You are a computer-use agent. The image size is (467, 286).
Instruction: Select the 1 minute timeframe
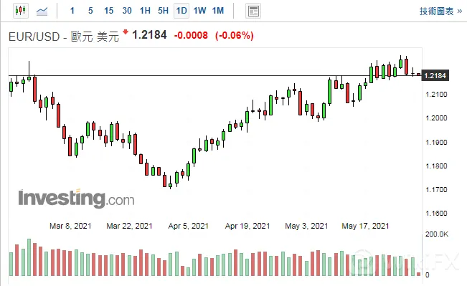coord(72,11)
